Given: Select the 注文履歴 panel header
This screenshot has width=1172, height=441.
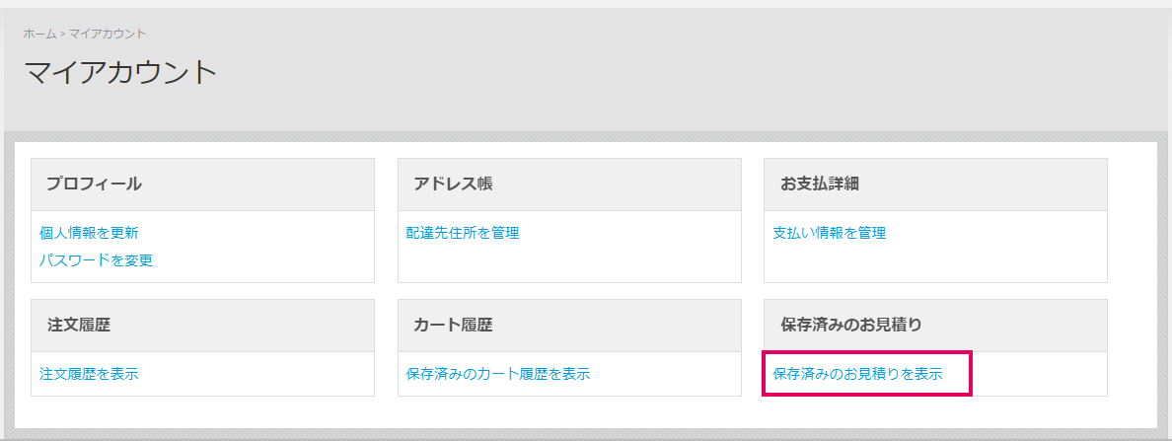Looking at the screenshot, I should coord(202,326).
